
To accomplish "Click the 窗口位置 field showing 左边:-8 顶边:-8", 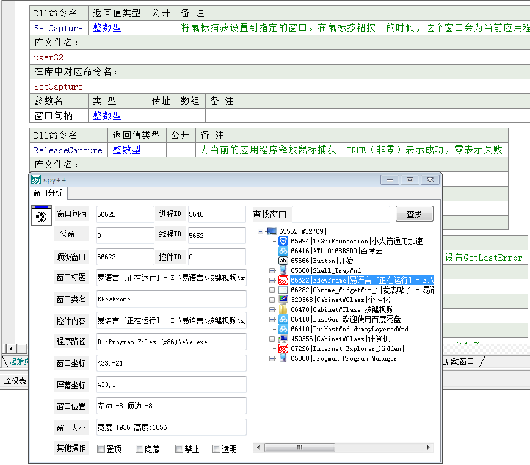I will point(171,406).
